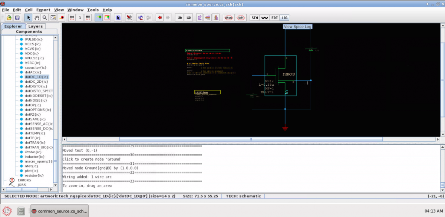This screenshot has width=445, height=217.
Task: Select nfet{ic} component
Action: (31, 166)
